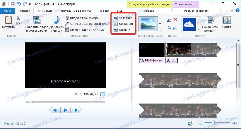241x129 pixels.
Task: Click the Add music note icon
Action: click(56, 20)
